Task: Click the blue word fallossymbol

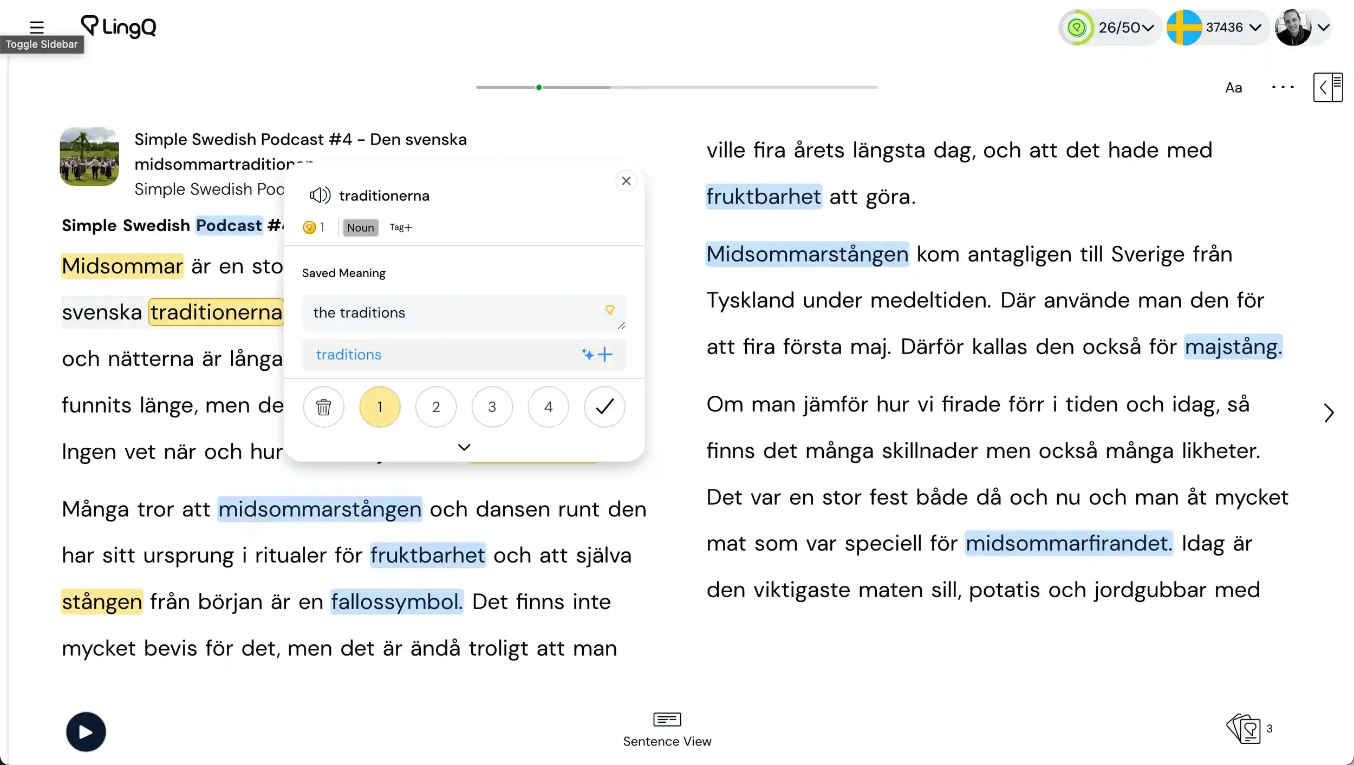Action: 397,601
